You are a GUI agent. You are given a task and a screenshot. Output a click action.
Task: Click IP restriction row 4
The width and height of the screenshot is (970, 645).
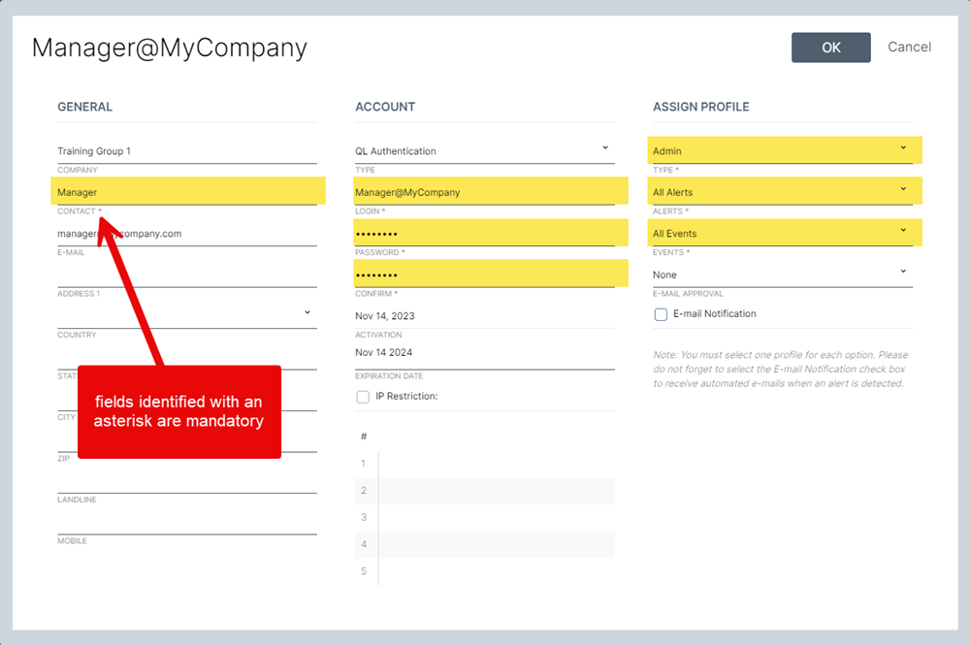pyautogui.click(x=484, y=544)
